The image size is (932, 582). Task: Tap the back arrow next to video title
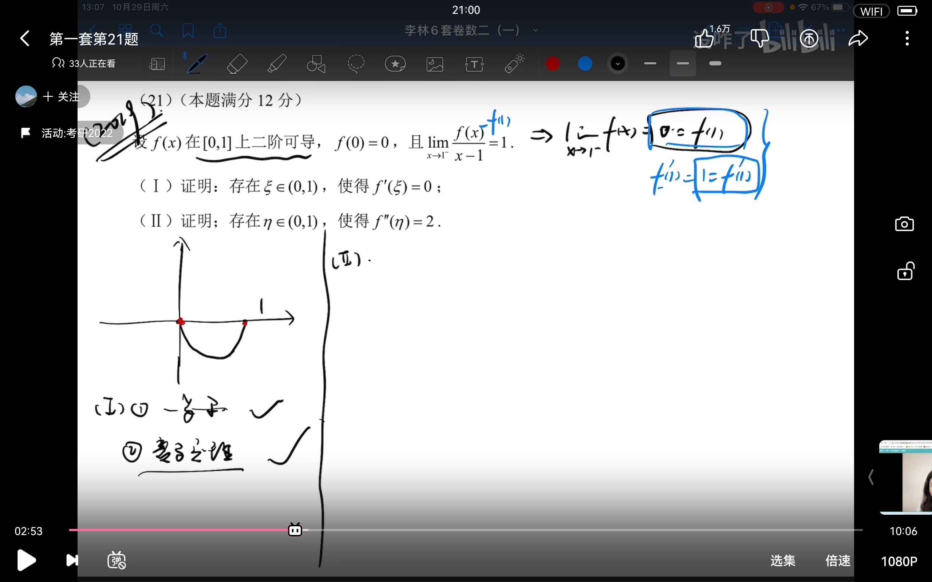tap(25, 39)
